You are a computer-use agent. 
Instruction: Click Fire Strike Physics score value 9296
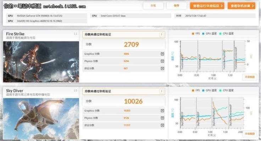pyautogui.click(x=126, y=61)
